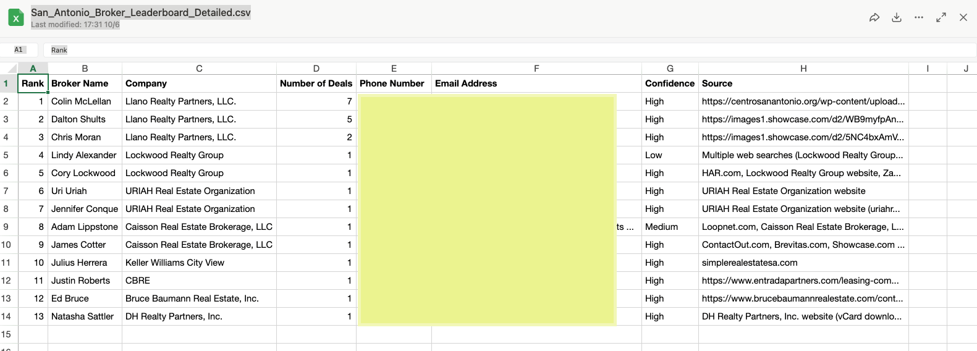Select the Justin Roberts cell
Viewport: 977px width, 351px height.
pyautogui.click(x=85, y=281)
